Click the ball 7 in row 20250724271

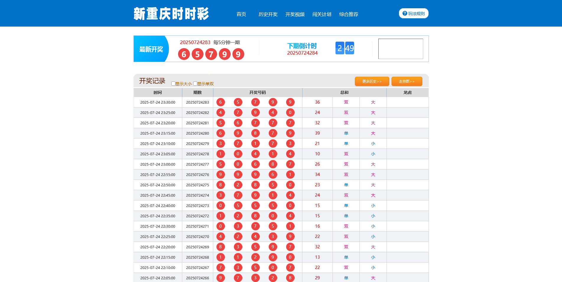coord(255,226)
